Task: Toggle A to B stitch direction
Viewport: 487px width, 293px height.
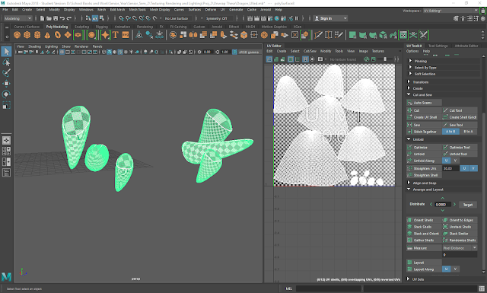Action: coord(450,132)
